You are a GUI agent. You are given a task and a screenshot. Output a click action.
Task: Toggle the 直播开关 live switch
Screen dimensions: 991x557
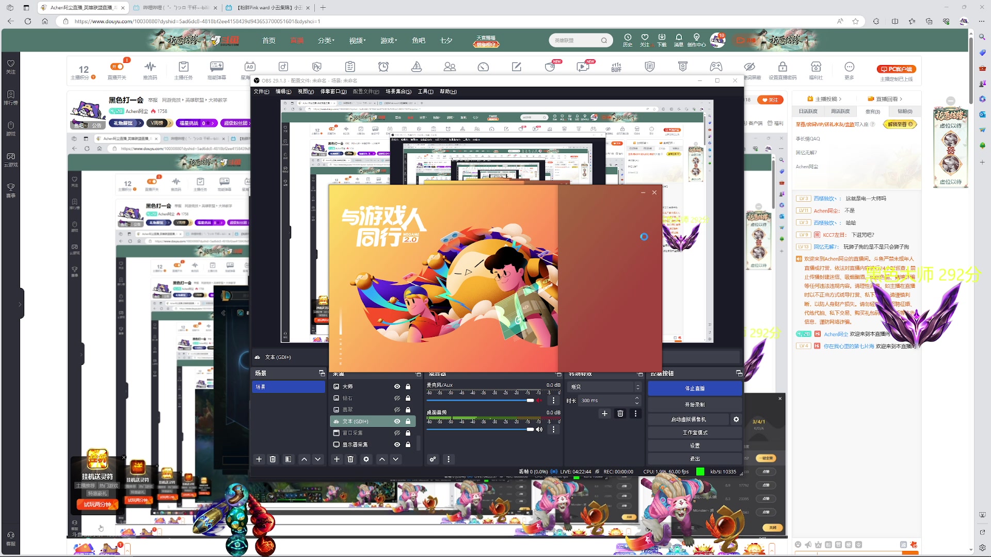(x=117, y=67)
